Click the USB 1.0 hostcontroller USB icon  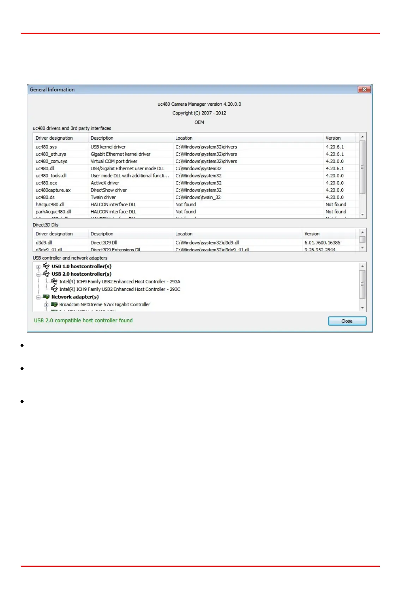[x=46, y=266]
